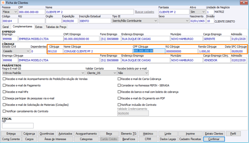Switch to Tabelas de Preço tab
Viewport: 249px width, 143px height.
(x=56, y=27)
